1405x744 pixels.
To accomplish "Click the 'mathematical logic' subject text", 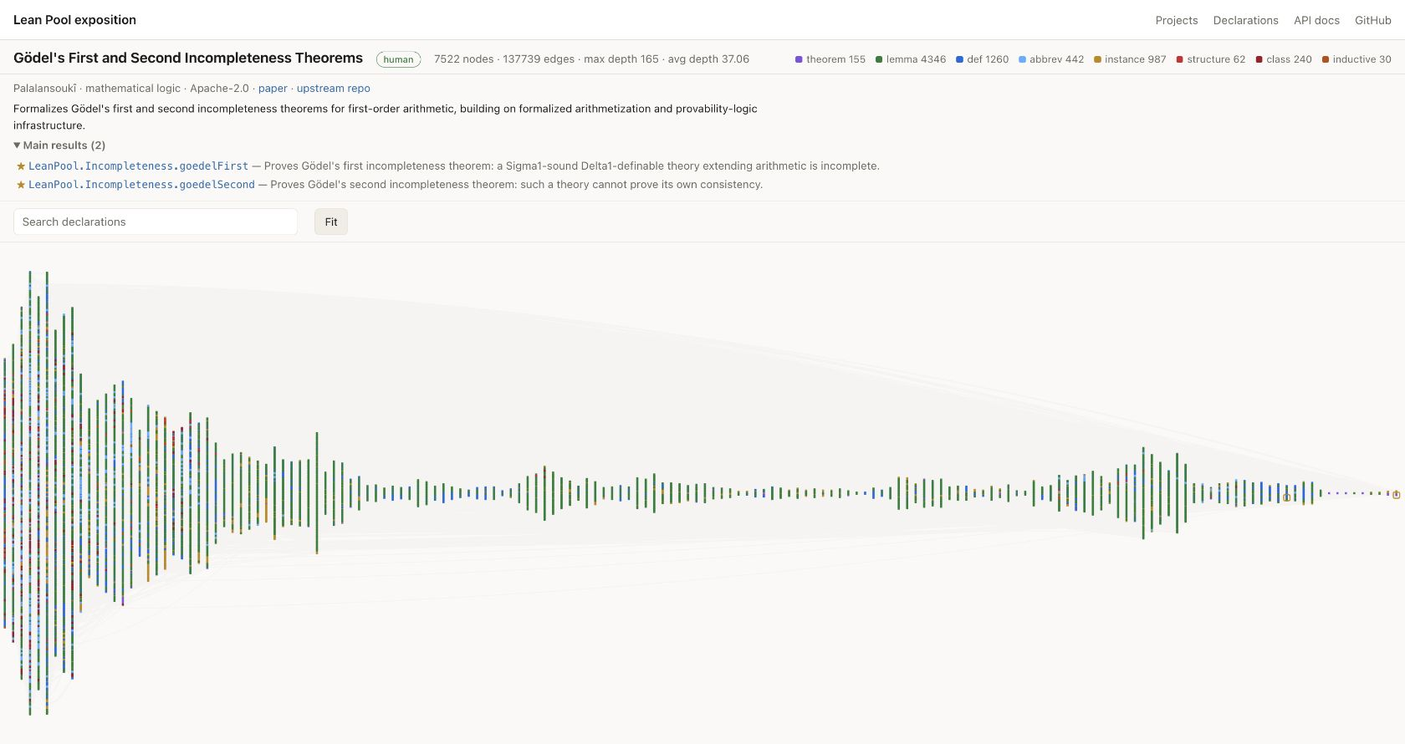I will pyautogui.click(x=133, y=89).
